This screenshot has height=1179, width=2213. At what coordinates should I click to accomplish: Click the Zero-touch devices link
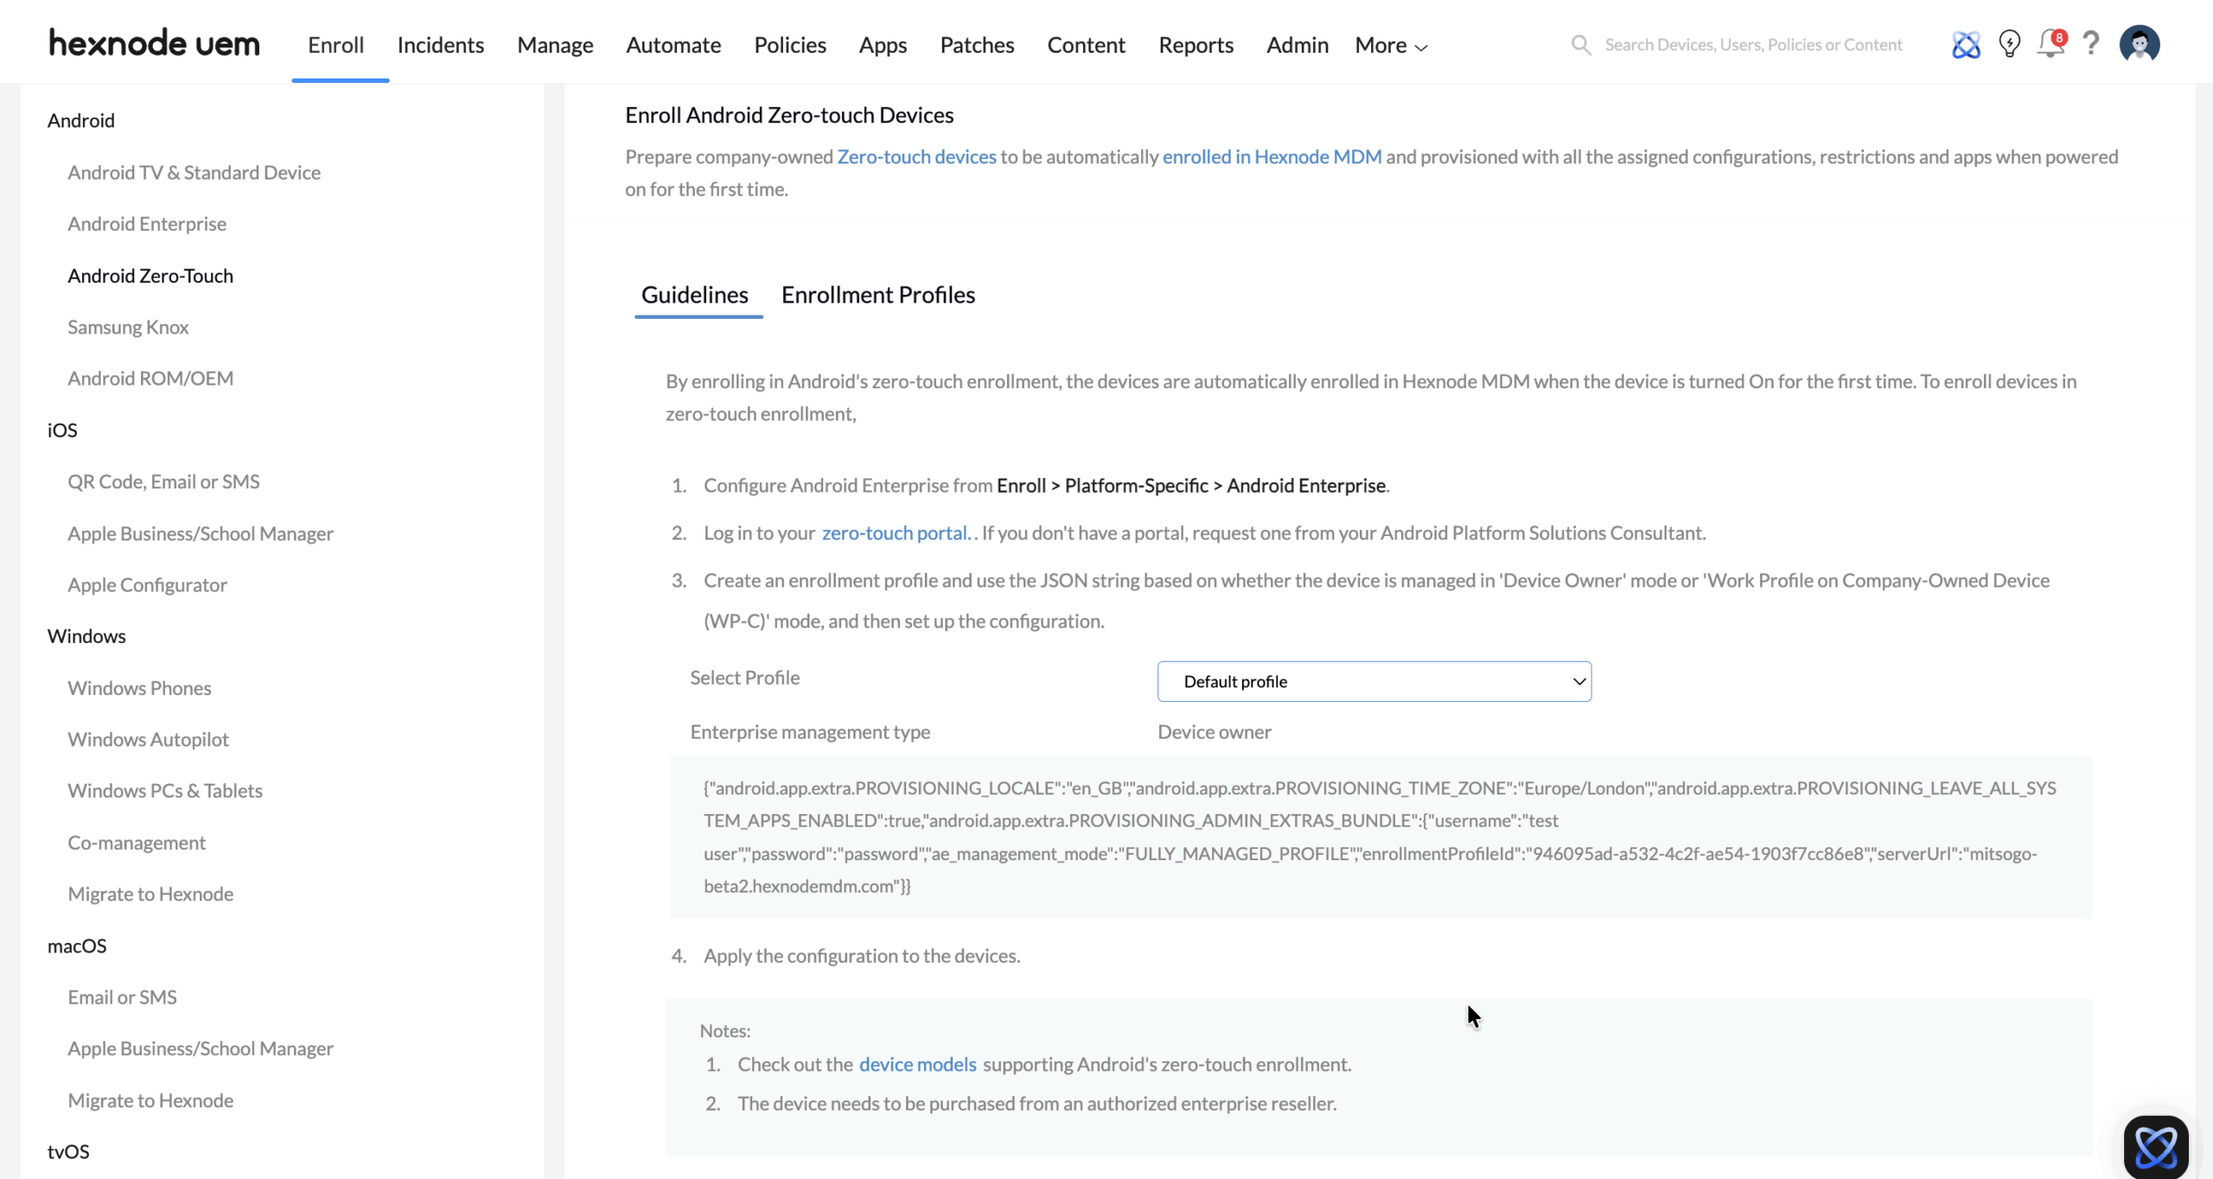click(x=916, y=156)
